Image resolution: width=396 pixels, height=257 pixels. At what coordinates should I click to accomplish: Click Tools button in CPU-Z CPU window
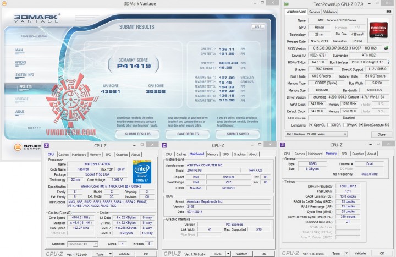(100, 254)
